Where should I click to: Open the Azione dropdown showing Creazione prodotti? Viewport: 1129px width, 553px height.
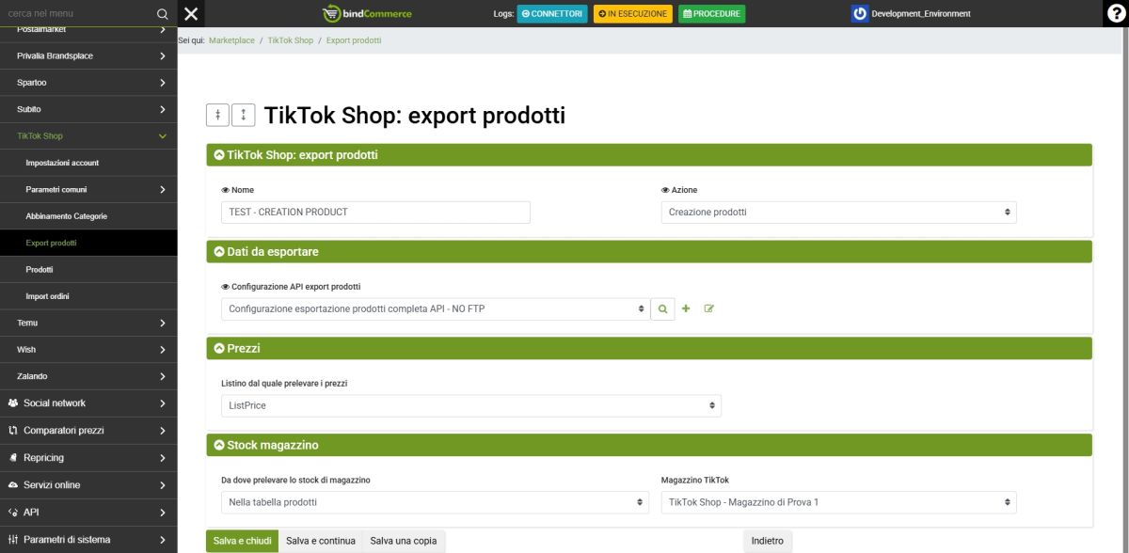839,213
